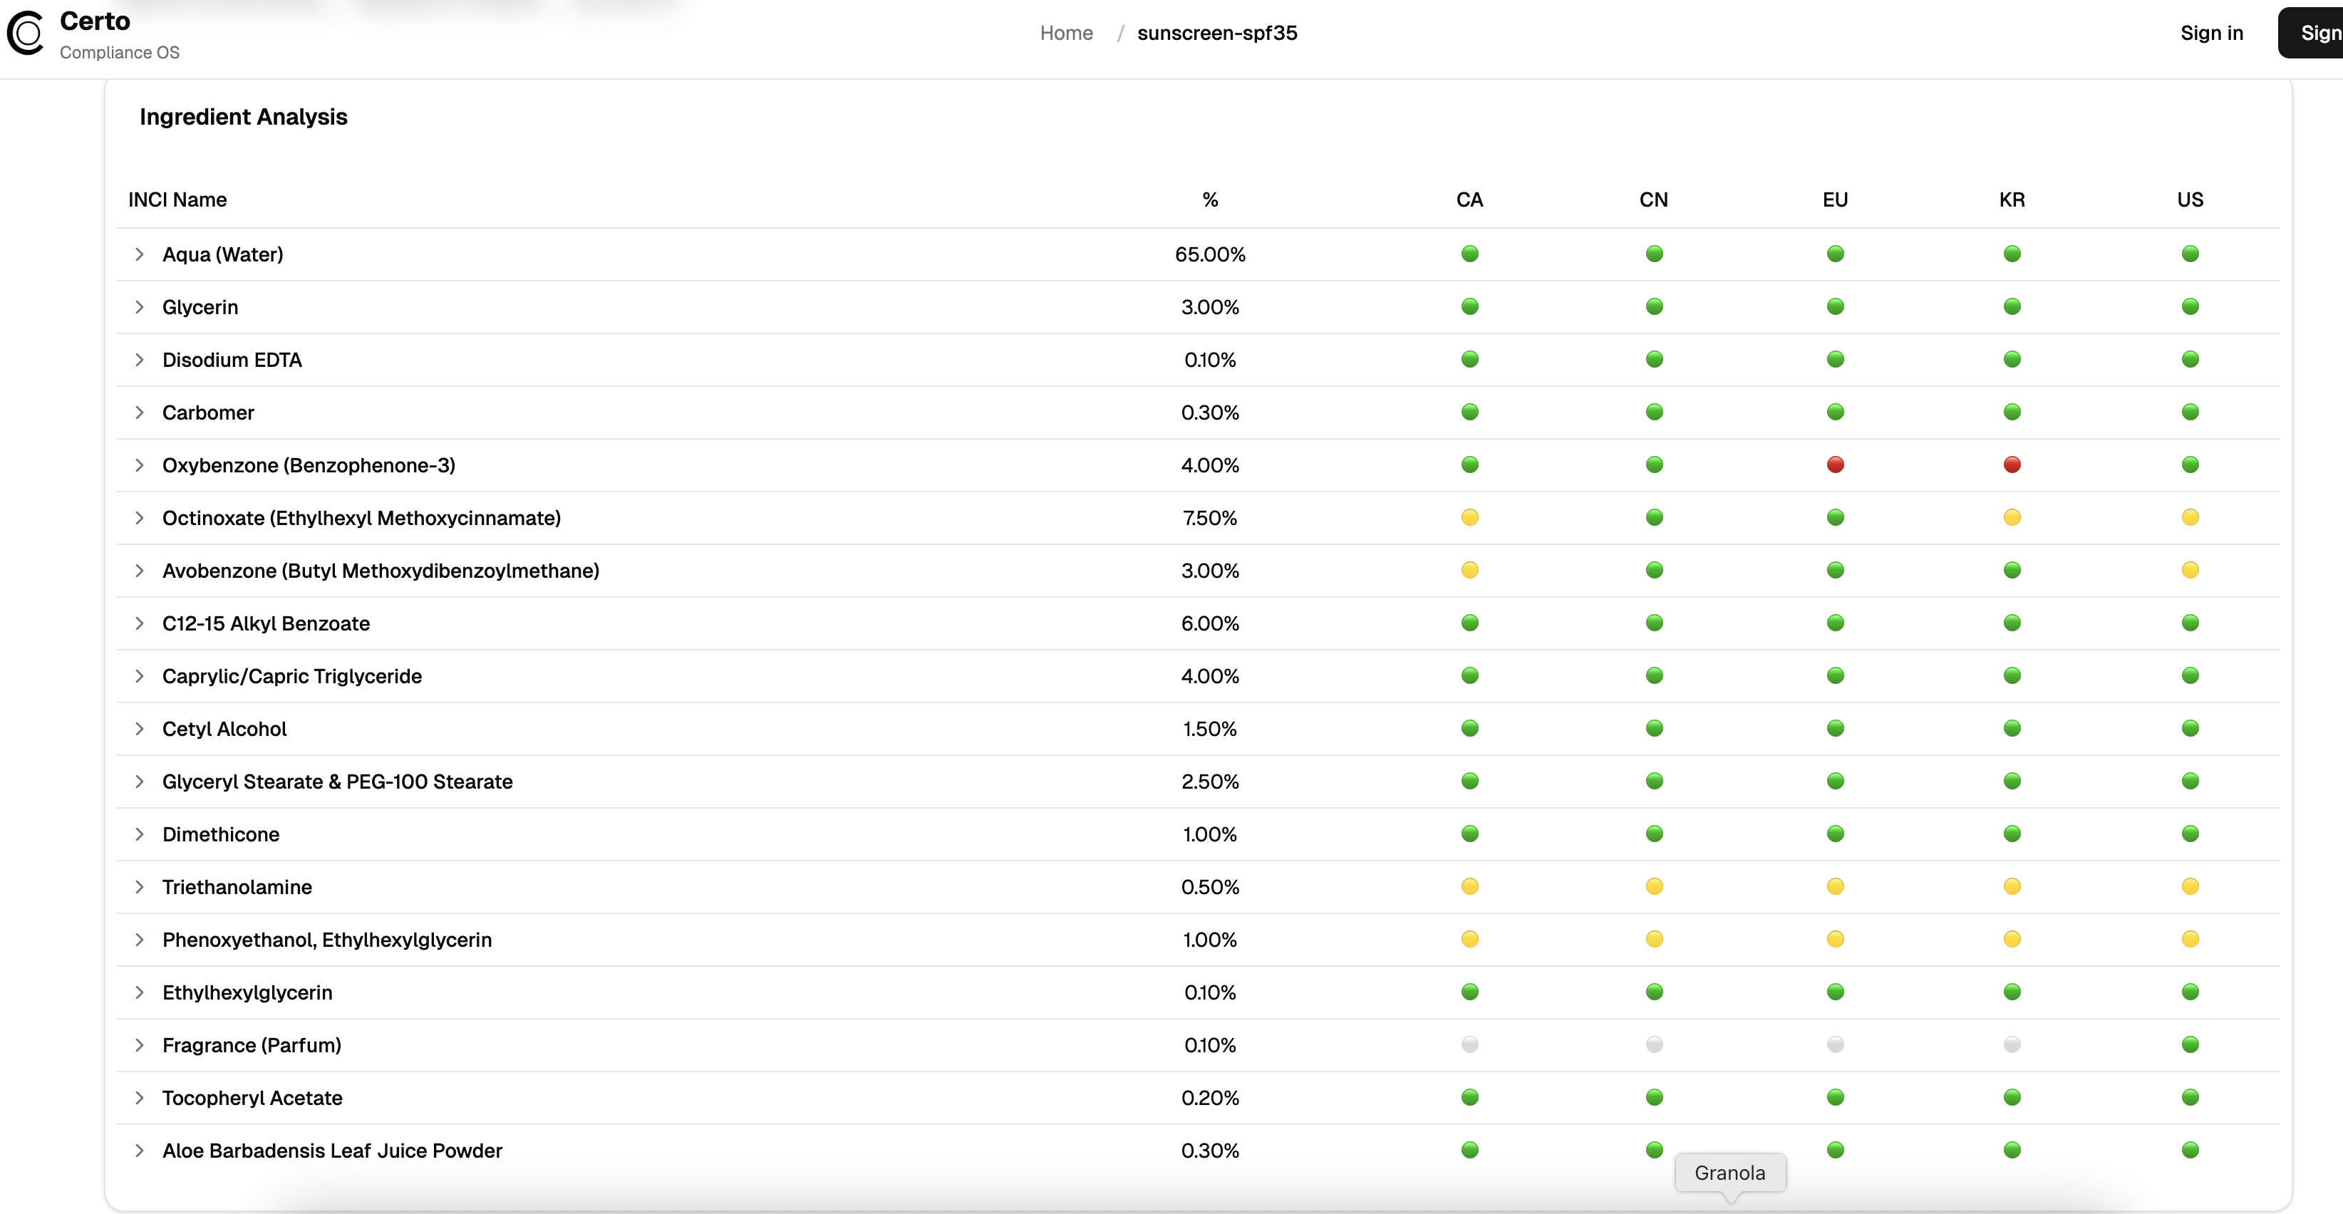Click Fragrance's gray EU status dot
The height and width of the screenshot is (1214, 2343).
[1836, 1045]
